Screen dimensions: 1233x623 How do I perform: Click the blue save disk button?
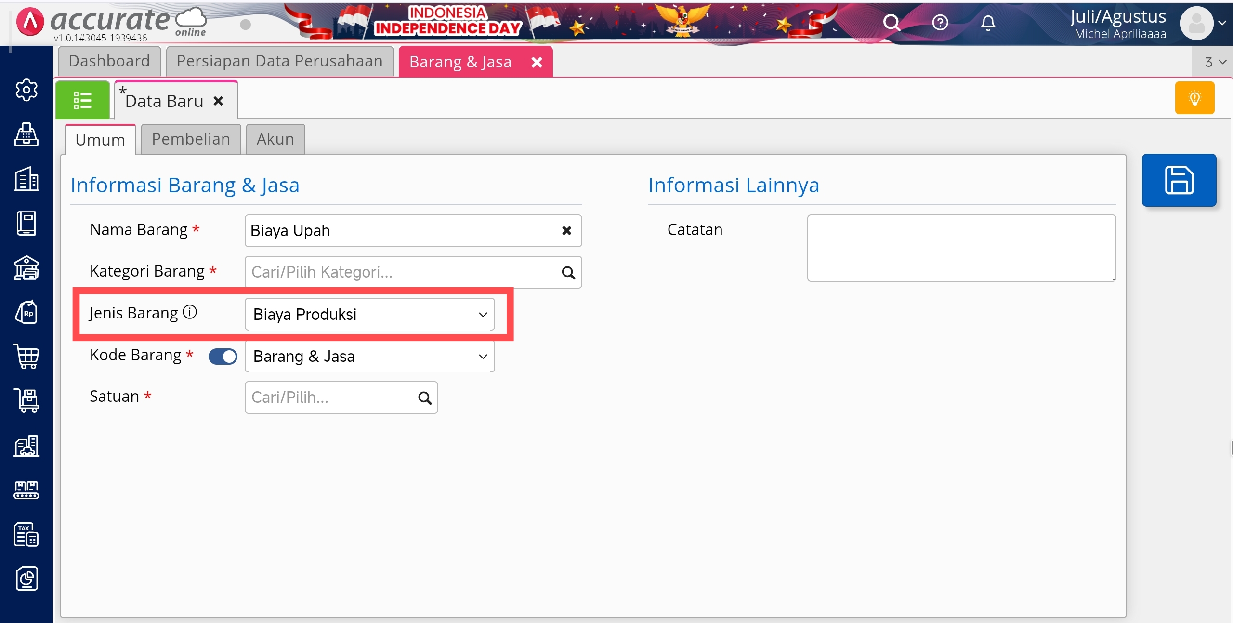tap(1179, 180)
